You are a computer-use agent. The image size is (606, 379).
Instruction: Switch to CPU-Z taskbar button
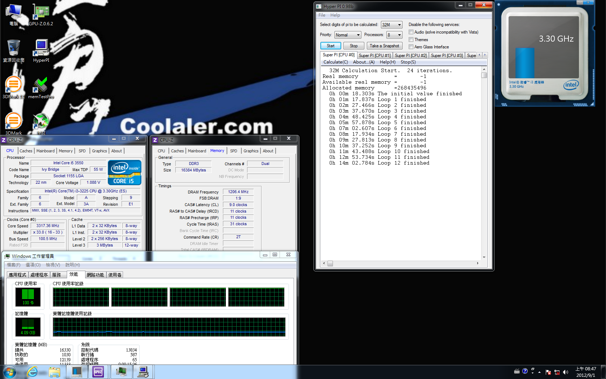pyautogui.click(x=98, y=372)
